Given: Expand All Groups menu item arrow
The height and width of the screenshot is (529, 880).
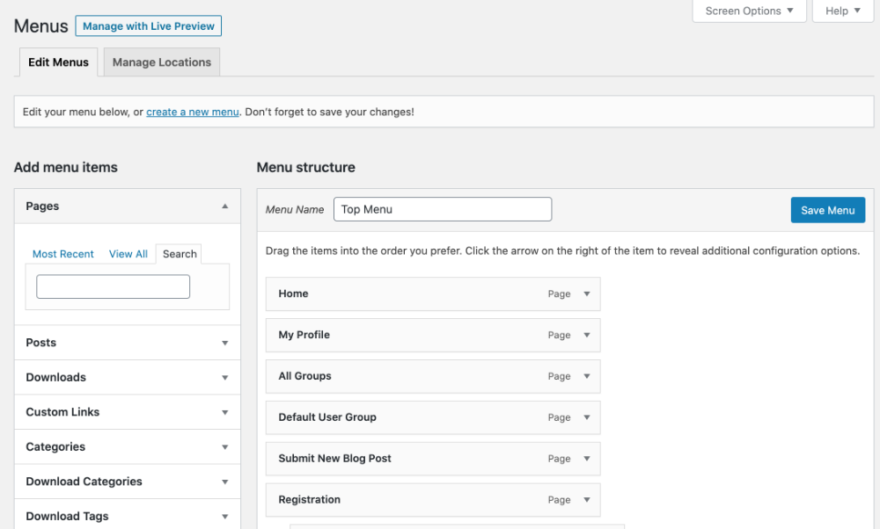Looking at the screenshot, I should pos(587,376).
